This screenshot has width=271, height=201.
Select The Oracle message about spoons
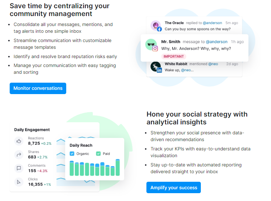(194, 26)
